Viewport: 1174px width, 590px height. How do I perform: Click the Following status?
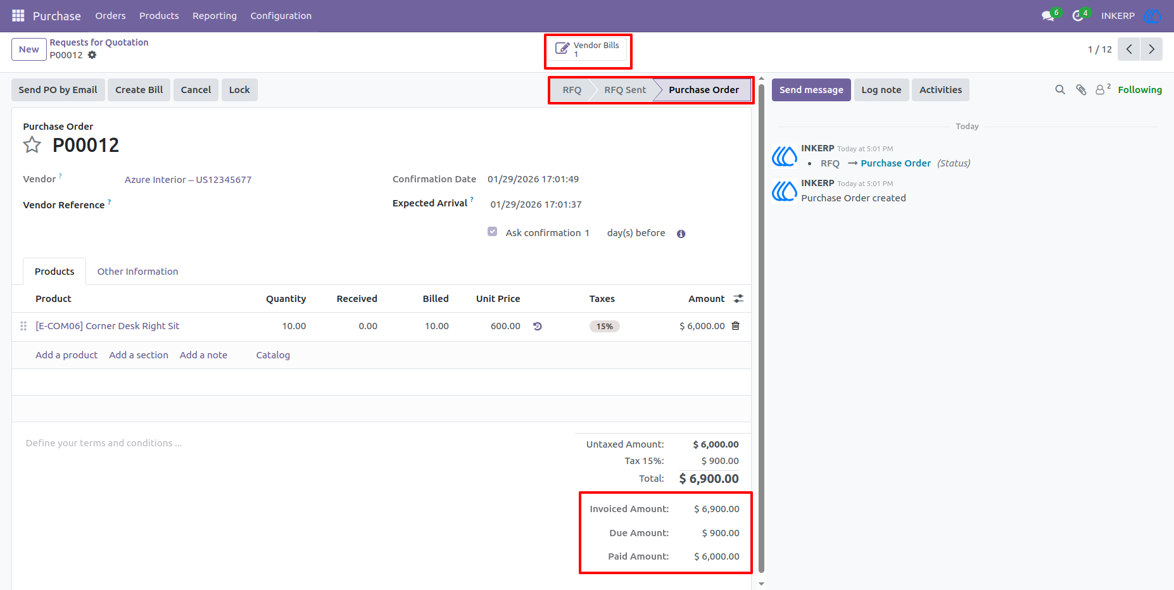tap(1140, 90)
